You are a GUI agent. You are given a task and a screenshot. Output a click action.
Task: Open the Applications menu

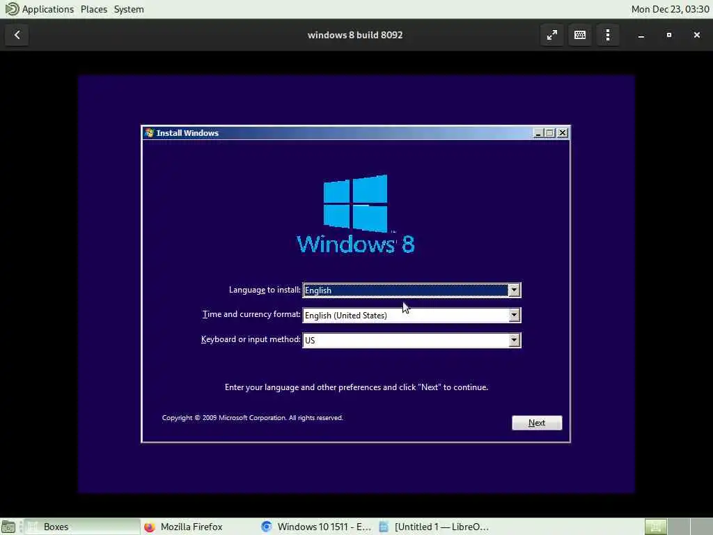pos(48,9)
